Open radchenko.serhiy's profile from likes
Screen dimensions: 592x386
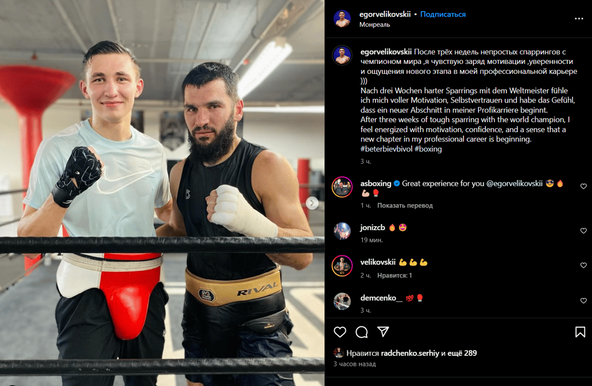click(410, 353)
